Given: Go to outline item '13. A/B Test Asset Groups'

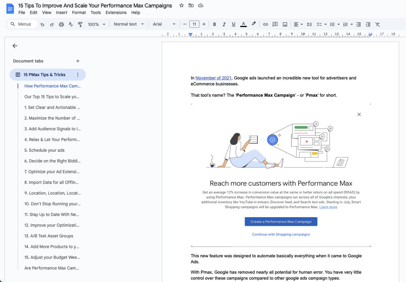Looking at the screenshot, I should tap(49, 236).
